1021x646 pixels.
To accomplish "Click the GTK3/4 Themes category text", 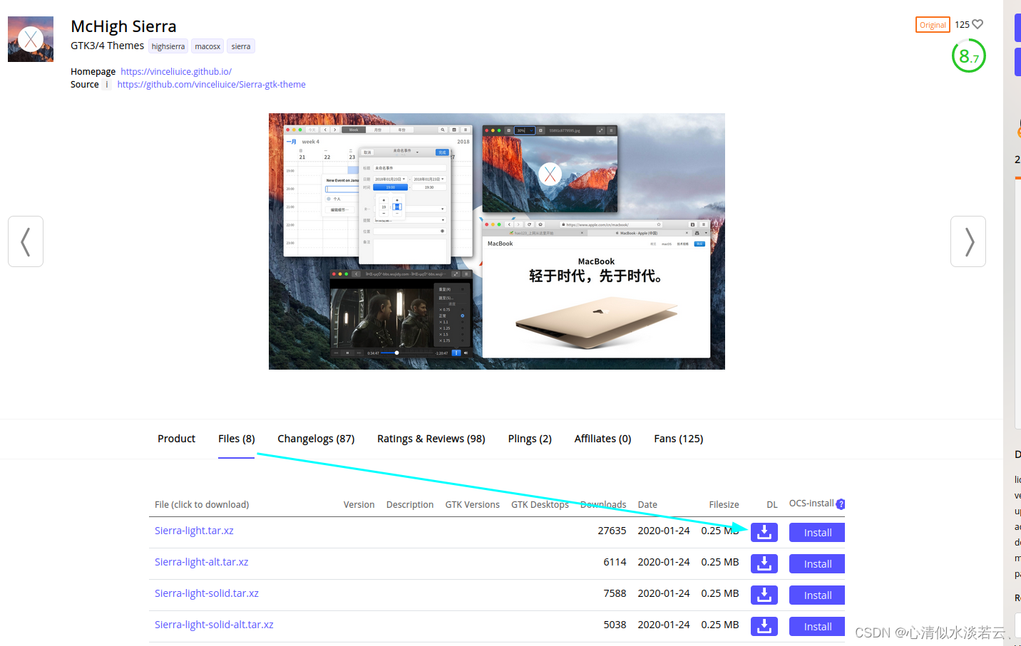I will pyautogui.click(x=107, y=46).
